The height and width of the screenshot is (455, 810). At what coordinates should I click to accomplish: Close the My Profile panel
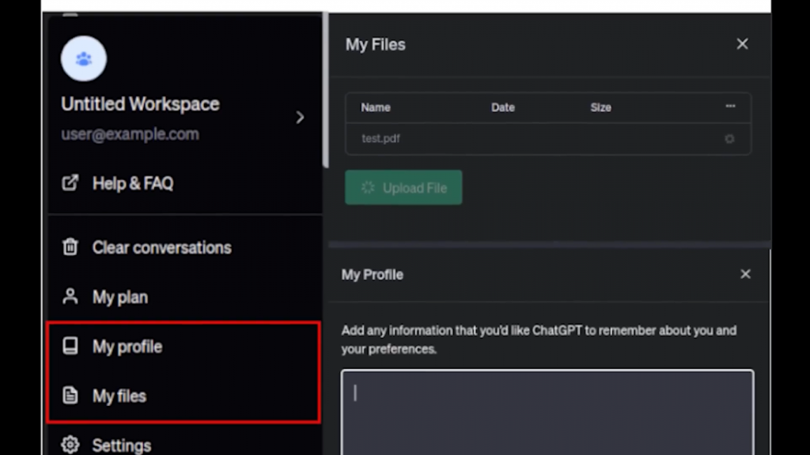pos(745,274)
